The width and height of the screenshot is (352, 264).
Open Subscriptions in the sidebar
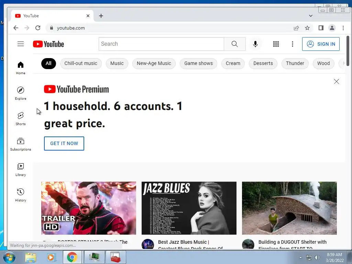(x=20, y=144)
